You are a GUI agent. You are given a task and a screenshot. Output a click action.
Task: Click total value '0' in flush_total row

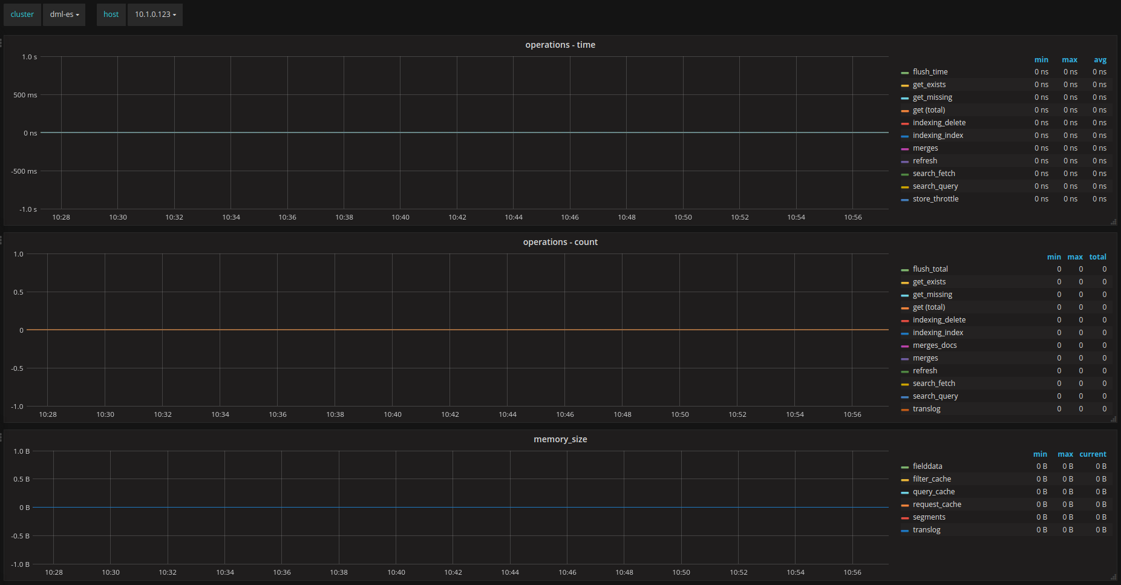[1104, 269]
